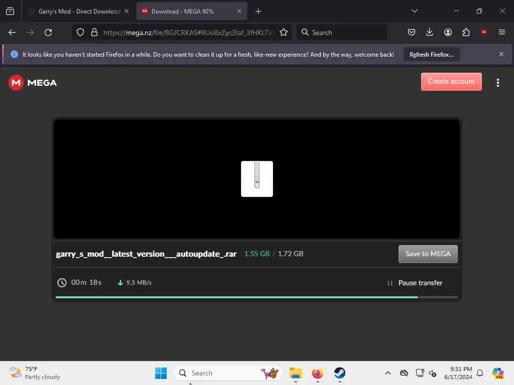Expand the list all tabs chevron
The width and height of the screenshot is (514, 385).
click(415, 11)
